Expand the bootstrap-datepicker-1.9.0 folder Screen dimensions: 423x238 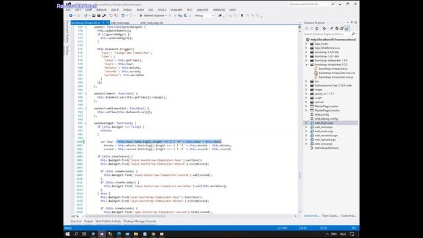(x=306, y=60)
